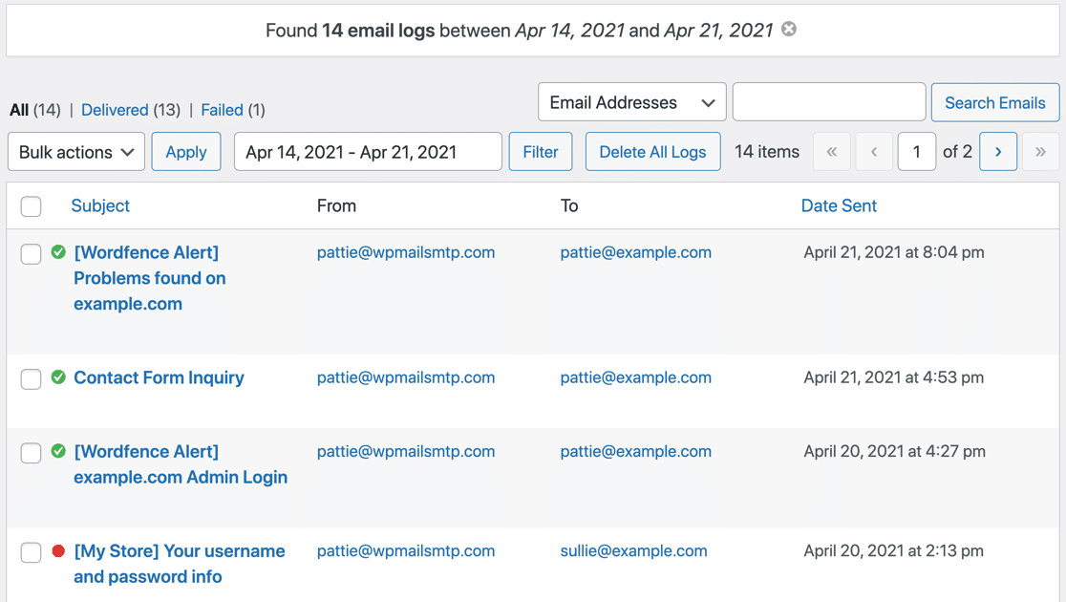
Task: Click the Search Emails button
Action: [994, 101]
